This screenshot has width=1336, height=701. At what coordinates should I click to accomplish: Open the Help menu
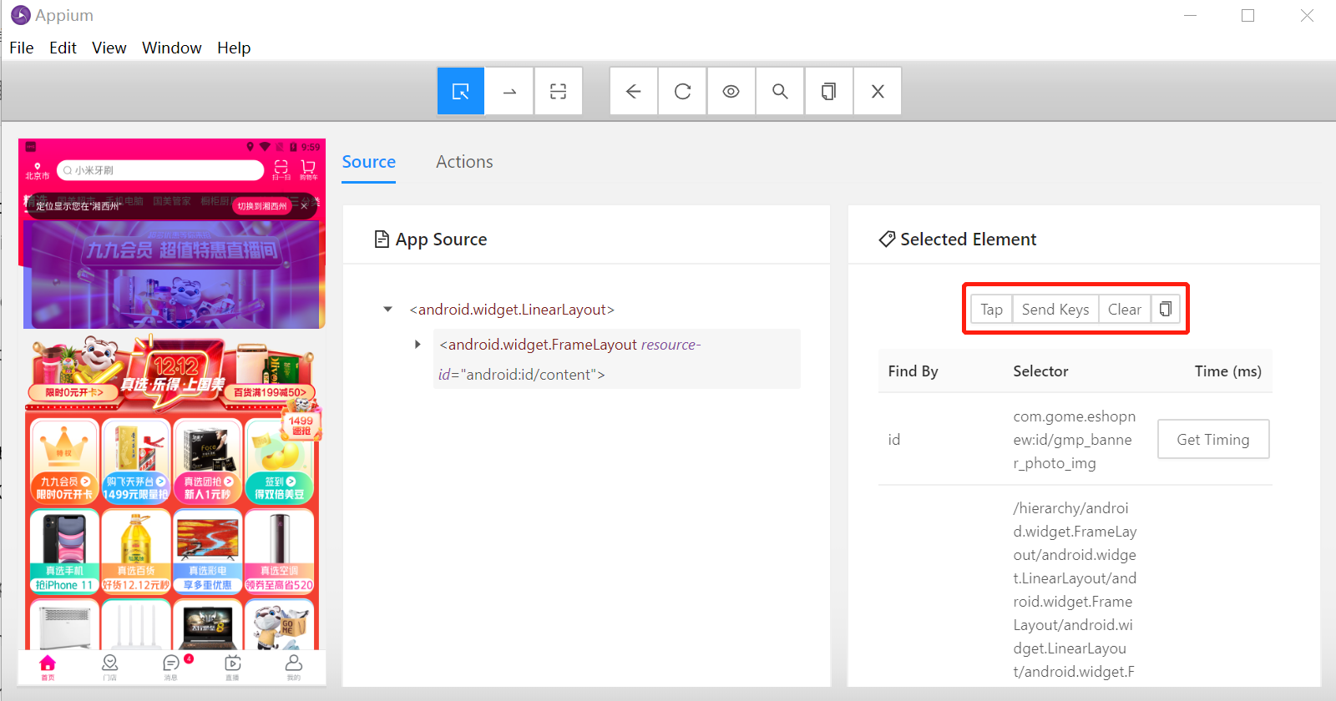point(234,48)
